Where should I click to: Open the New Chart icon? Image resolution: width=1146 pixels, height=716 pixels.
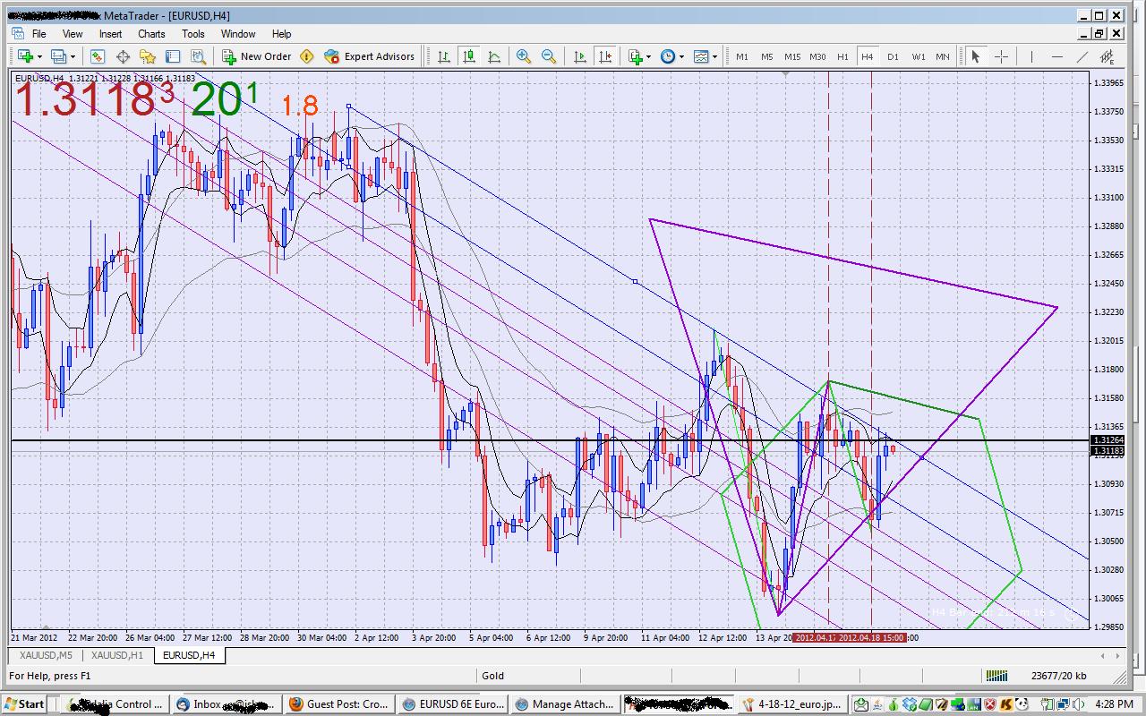(24, 56)
